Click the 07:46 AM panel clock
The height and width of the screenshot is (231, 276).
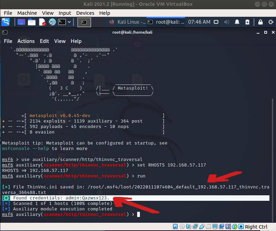(199, 22)
